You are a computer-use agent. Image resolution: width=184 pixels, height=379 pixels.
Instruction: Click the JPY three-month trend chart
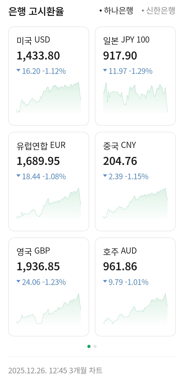(135, 99)
